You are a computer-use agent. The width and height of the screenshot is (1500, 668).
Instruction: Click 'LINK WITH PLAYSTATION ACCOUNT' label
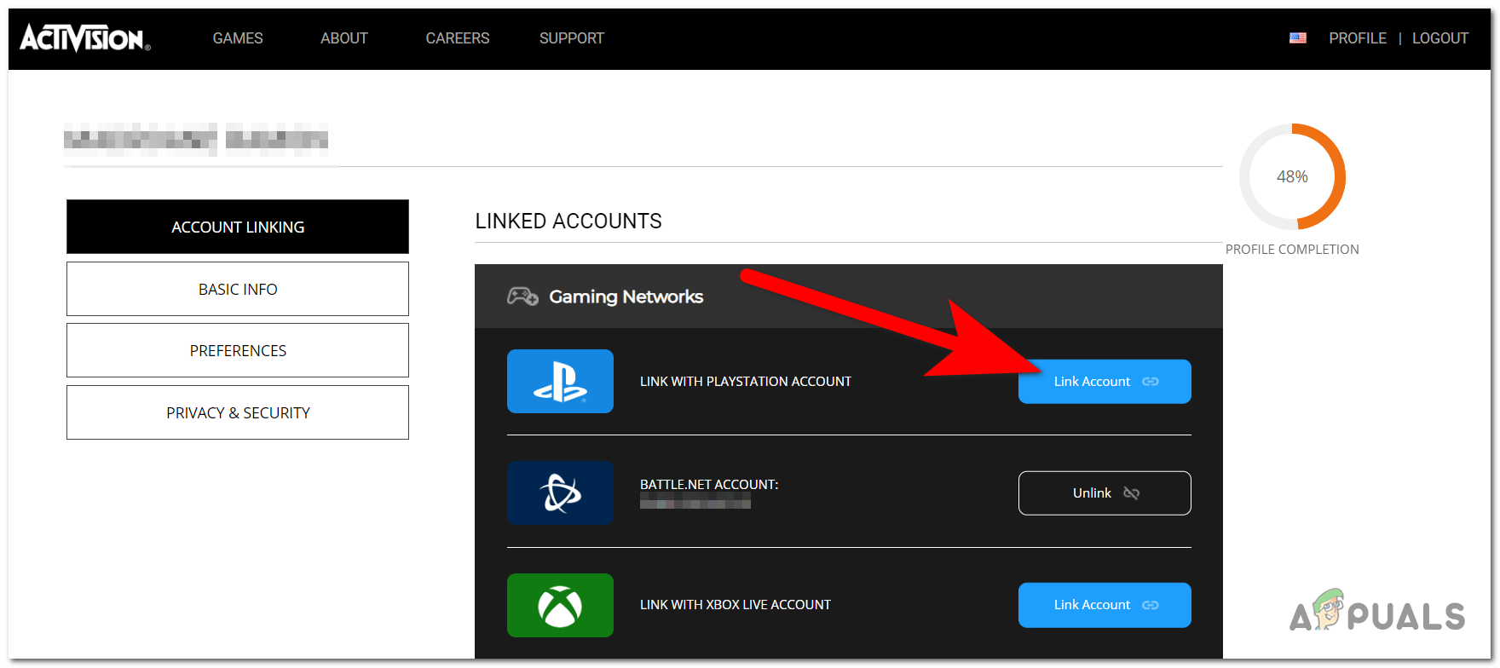pos(746,382)
